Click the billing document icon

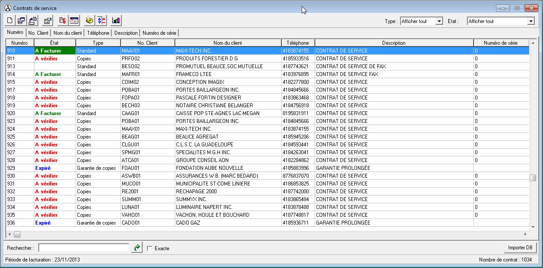tap(62, 20)
